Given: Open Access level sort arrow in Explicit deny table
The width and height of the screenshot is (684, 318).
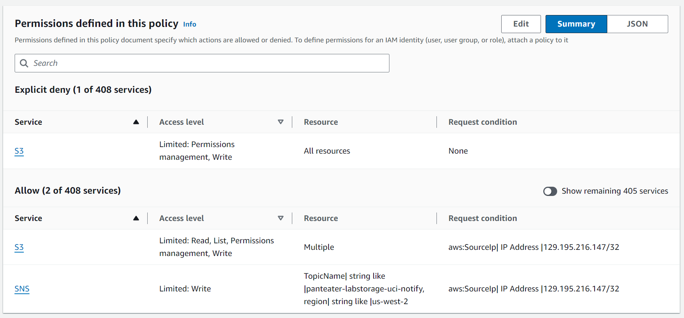Looking at the screenshot, I should (281, 122).
